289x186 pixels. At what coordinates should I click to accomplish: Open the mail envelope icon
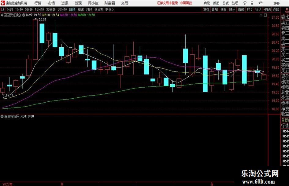[261, 3]
